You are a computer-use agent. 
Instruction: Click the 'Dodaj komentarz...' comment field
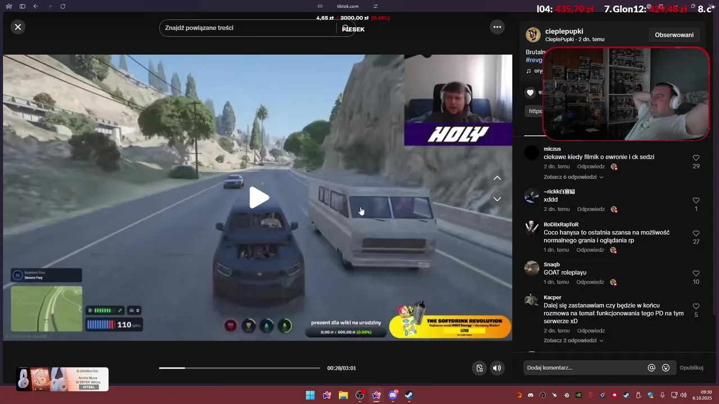pos(584,368)
